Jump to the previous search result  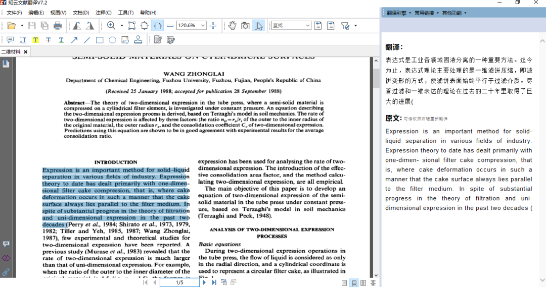(x=317, y=26)
